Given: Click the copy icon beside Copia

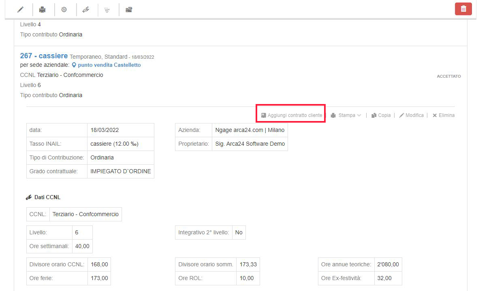Looking at the screenshot, I should 374,115.
